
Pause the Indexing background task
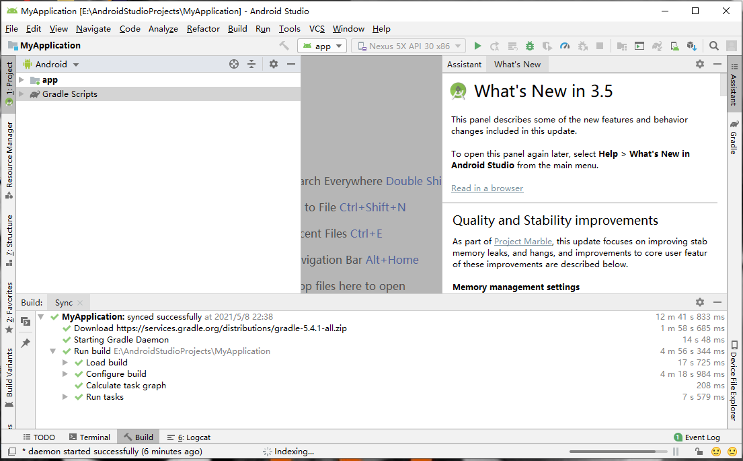pyautogui.click(x=676, y=452)
